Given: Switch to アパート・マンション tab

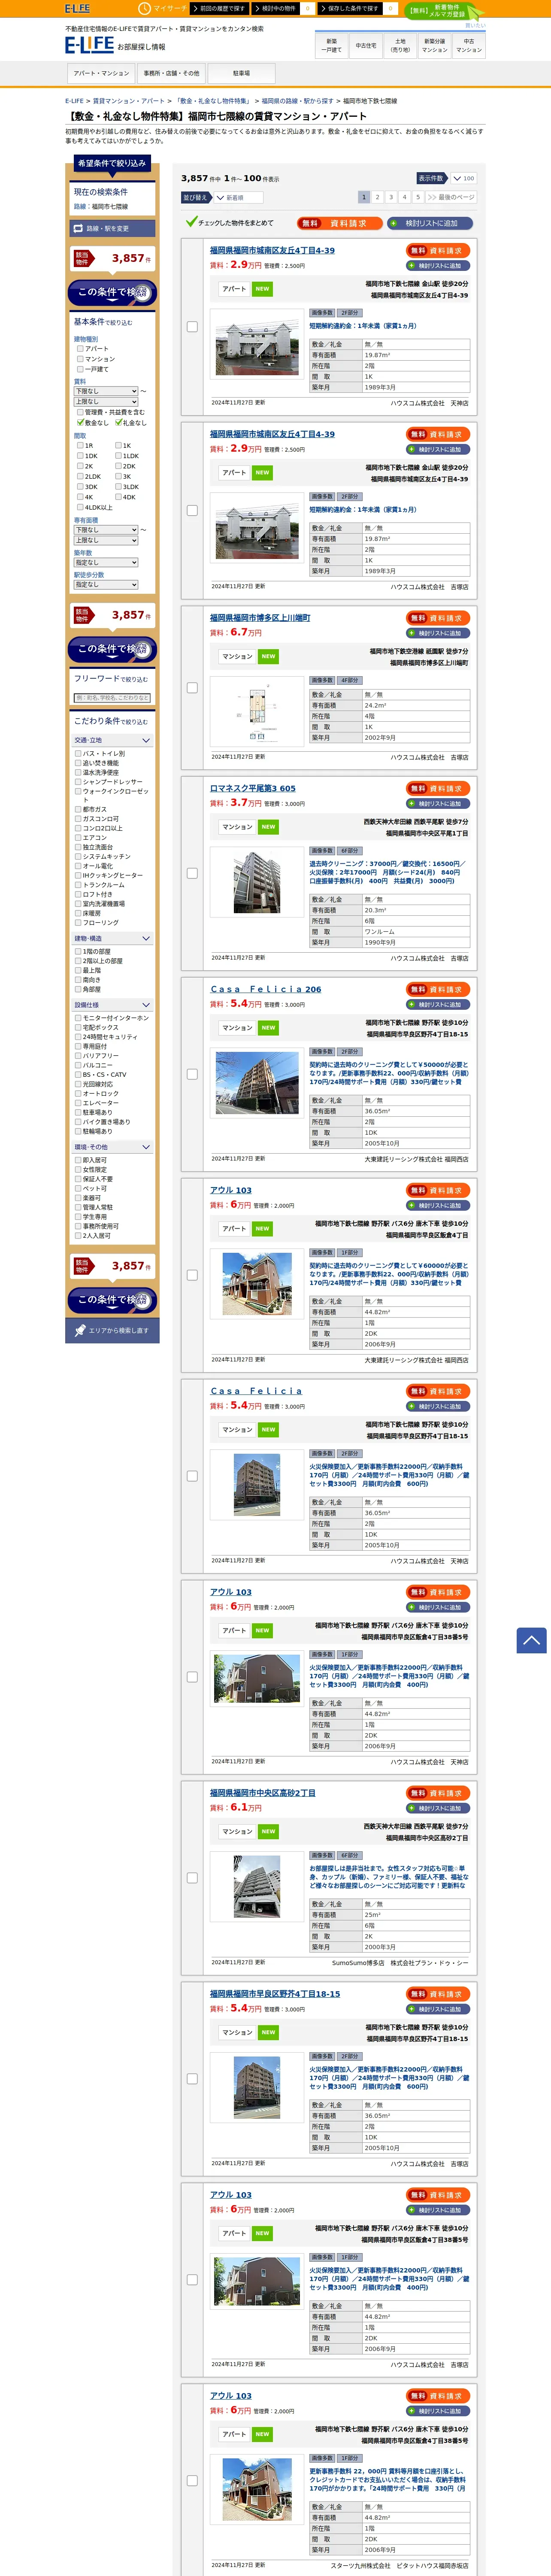Looking at the screenshot, I should coord(101,73).
